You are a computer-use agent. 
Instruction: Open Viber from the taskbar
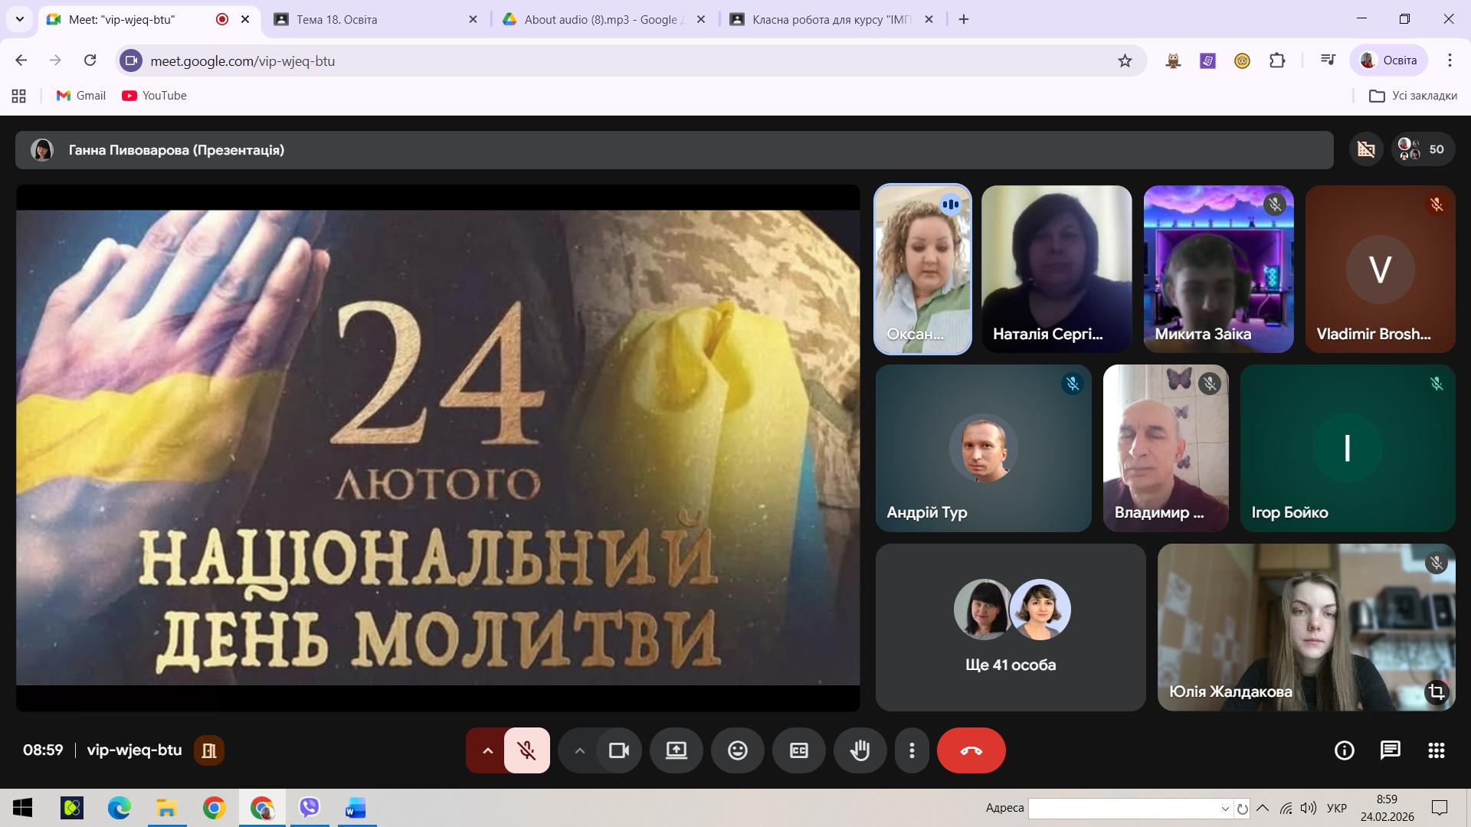[310, 808]
